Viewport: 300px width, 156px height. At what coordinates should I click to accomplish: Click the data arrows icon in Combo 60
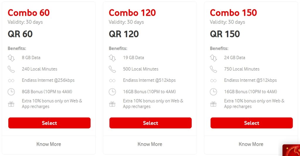[11, 58]
